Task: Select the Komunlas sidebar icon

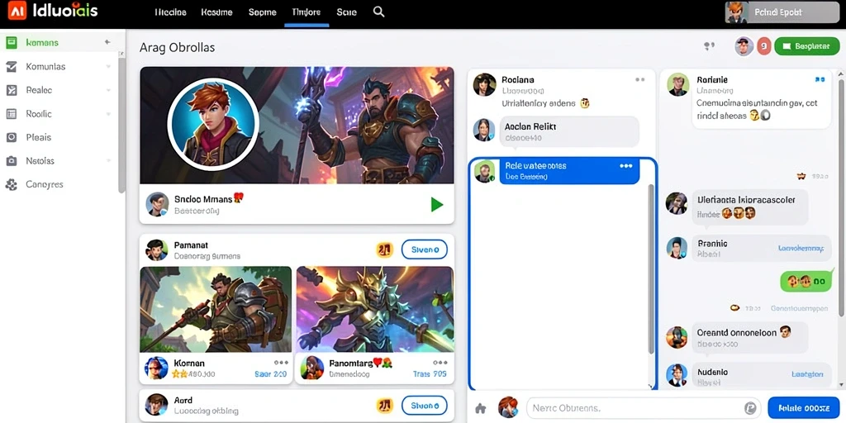Action: pos(12,67)
